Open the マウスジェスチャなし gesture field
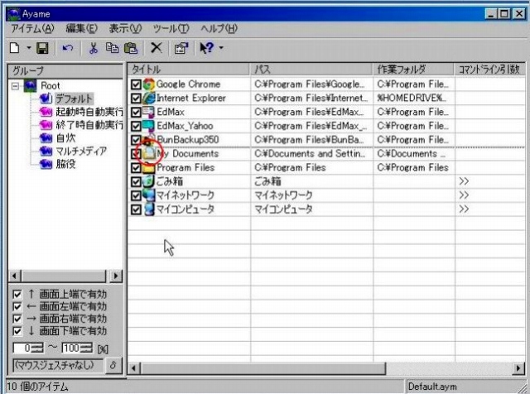Screen dimensions: 530x394 coord(58,365)
